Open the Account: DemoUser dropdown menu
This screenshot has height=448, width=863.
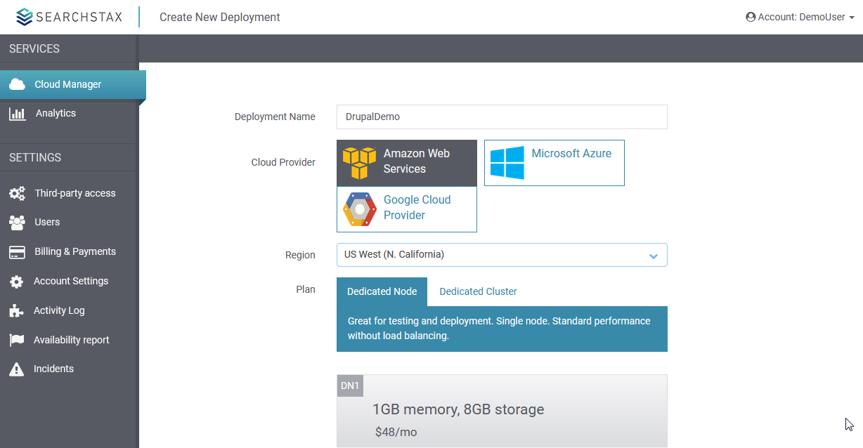[800, 17]
